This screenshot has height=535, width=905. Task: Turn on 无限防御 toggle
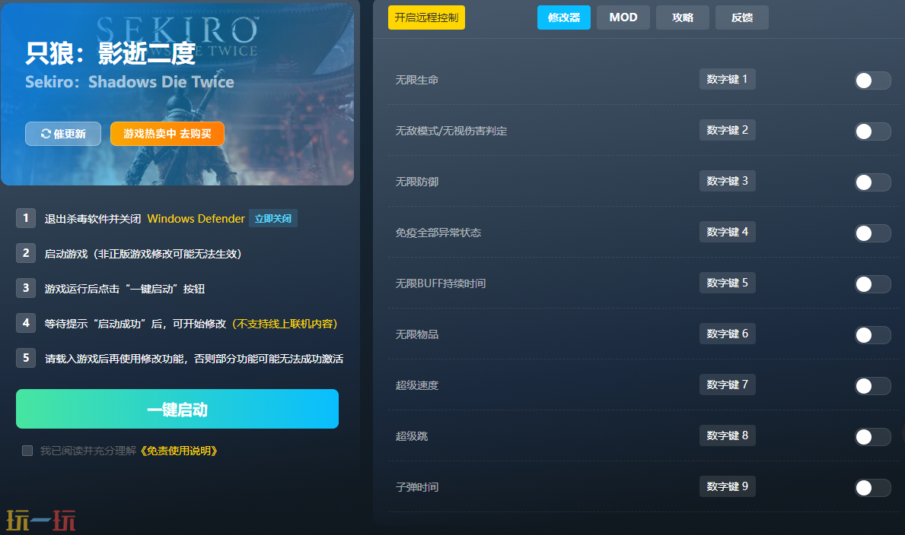click(x=872, y=182)
